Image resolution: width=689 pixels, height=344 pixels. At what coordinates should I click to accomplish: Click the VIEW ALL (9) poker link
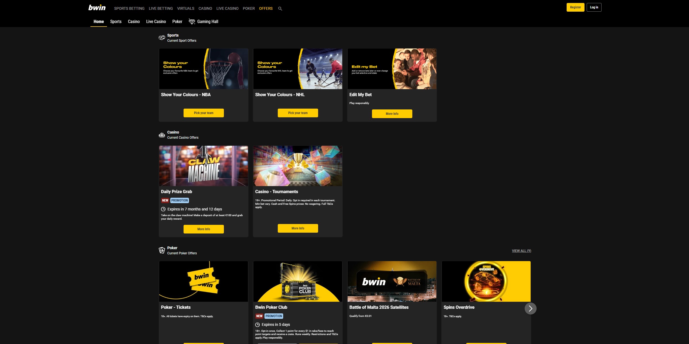click(x=521, y=251)
